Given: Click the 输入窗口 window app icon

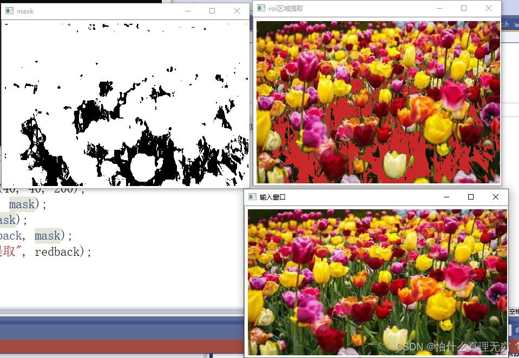Looking at the screenshot, I should pyautogui.click(x=253, y=197).
